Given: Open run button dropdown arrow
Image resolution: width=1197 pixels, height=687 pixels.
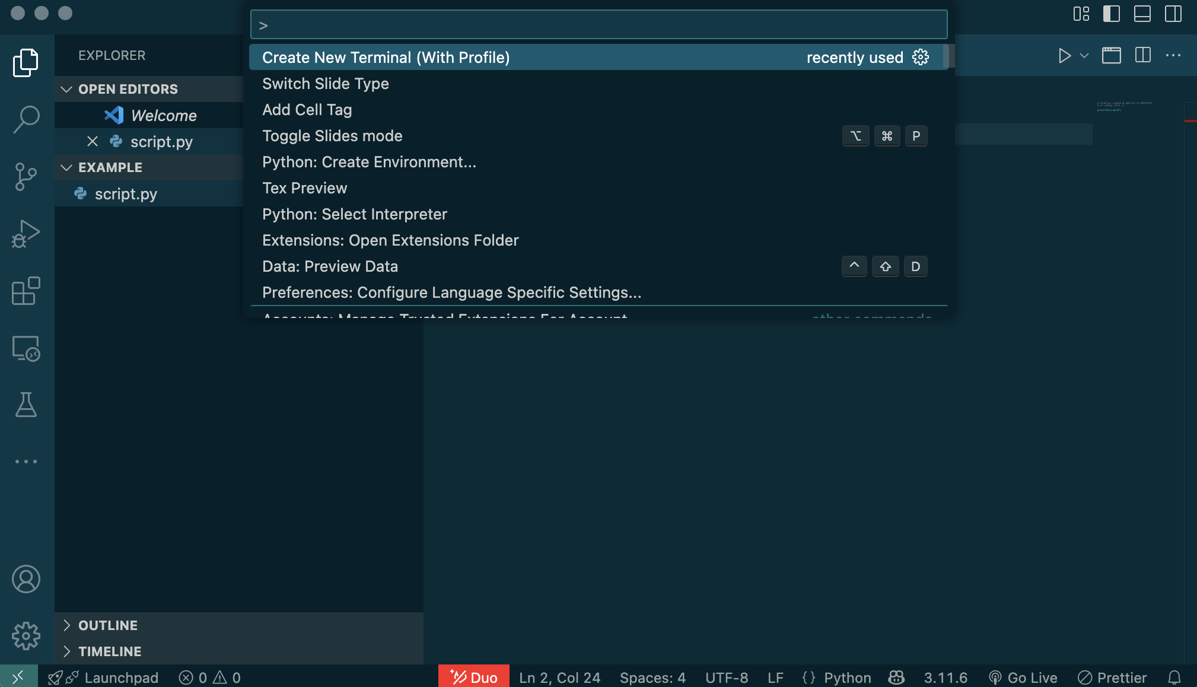Looking at the screenshot, I should [1084, 56].
